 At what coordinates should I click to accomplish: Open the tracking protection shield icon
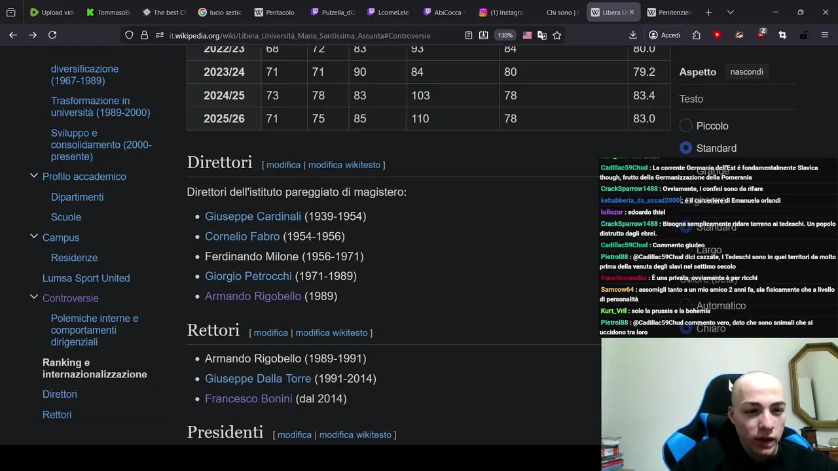tap(129, 35)
